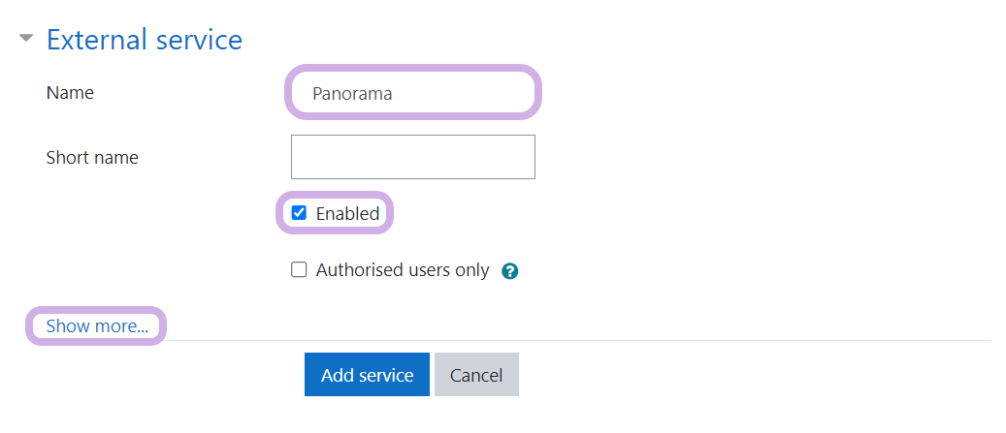The width and height of the screenshot is (1006, 433).
Task: Focus the Name field containing Panorama
Action: [412, 93]
